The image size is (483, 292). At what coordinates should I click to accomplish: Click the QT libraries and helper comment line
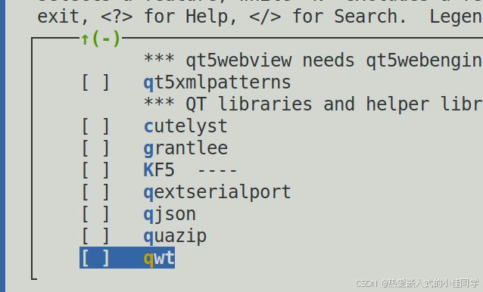coord(313,104)
